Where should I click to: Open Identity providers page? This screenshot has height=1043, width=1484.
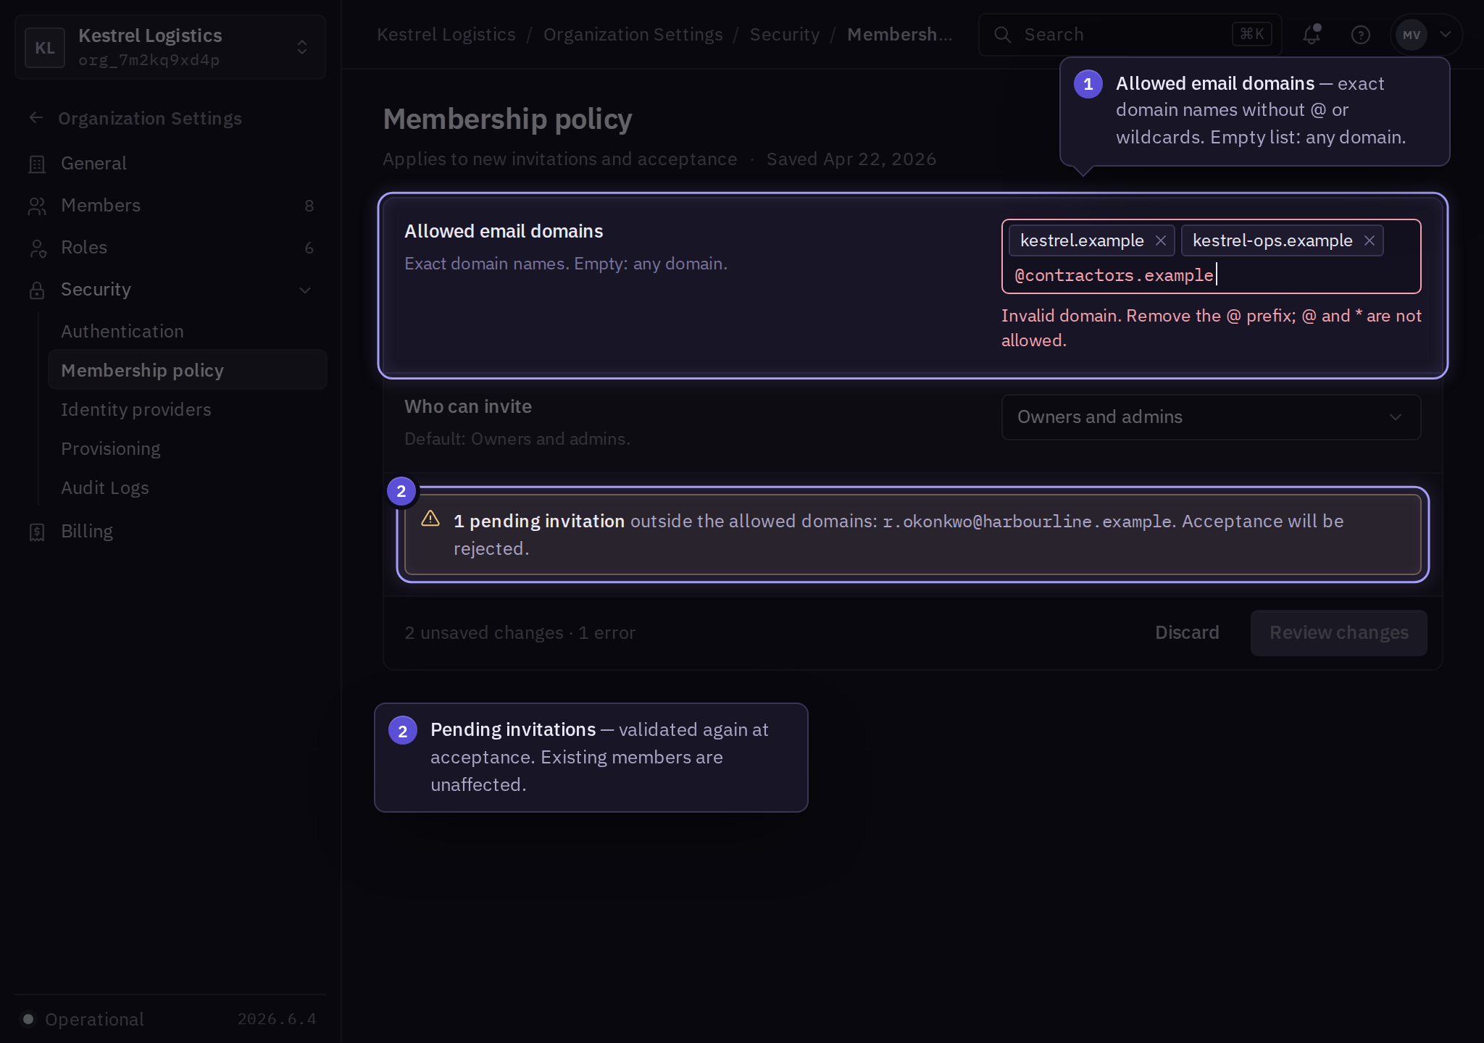coord(188,409)
